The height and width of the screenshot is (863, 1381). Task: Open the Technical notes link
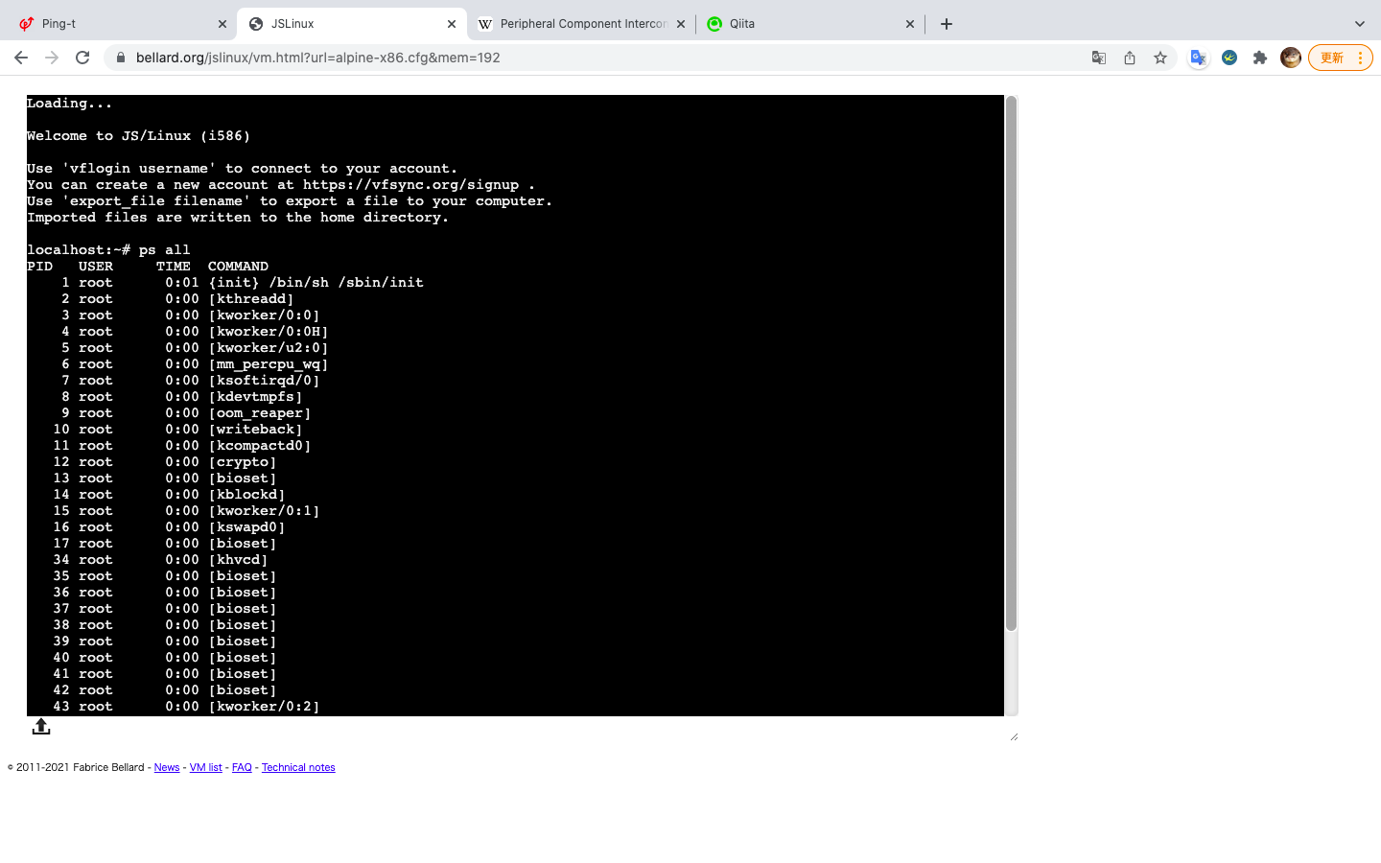(x=298, y=767)
